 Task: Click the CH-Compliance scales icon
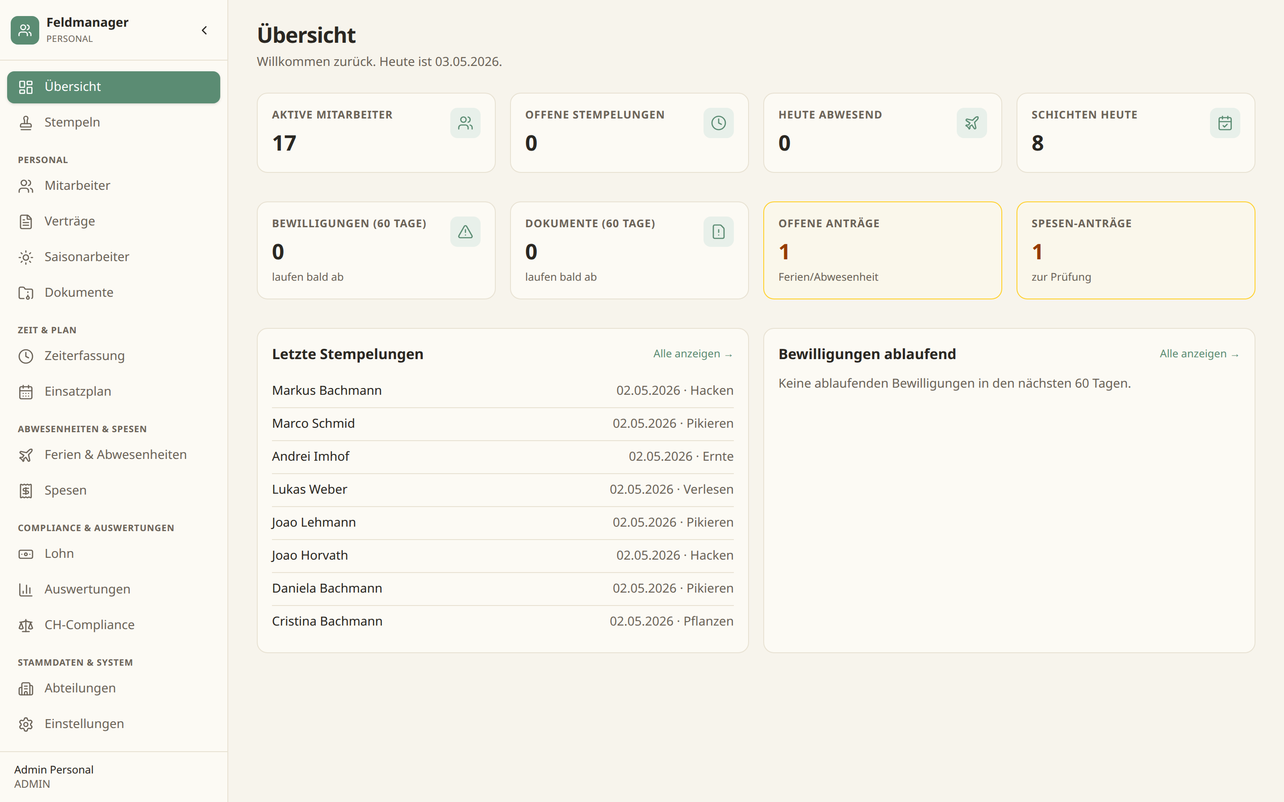tap(25, 626)
